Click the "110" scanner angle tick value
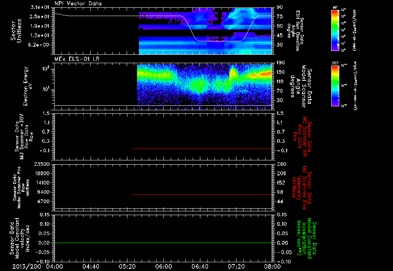The height and width of the screenshot is (271, 393). 281,82
